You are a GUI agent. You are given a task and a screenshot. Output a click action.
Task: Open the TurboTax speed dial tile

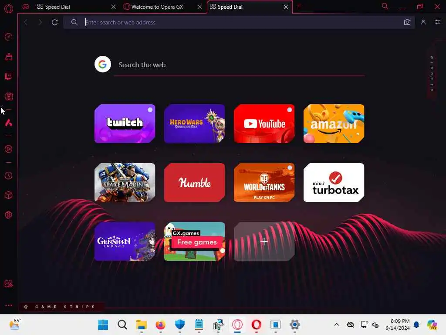tap(334, 183)
